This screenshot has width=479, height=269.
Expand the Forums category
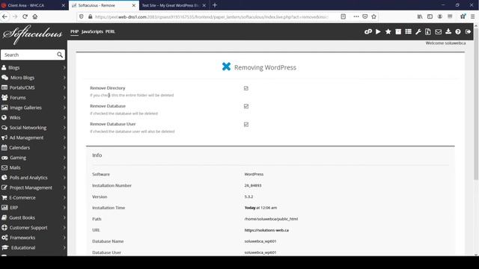click(x=34, y=98)
